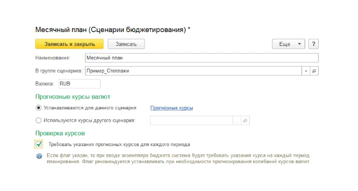Click the other scenario input field

pyautogui.click(x=192, y=120)
